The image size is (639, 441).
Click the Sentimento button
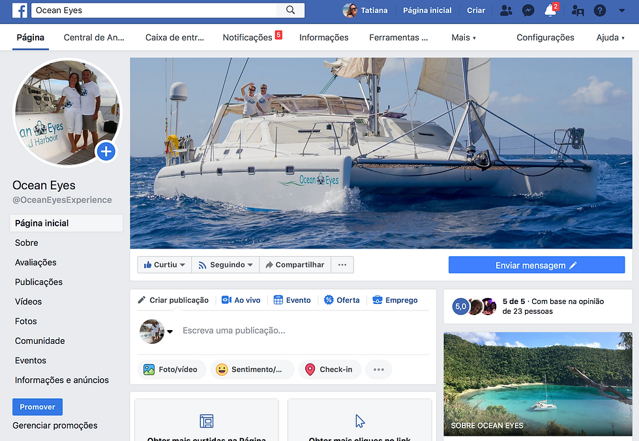point(252,370)
